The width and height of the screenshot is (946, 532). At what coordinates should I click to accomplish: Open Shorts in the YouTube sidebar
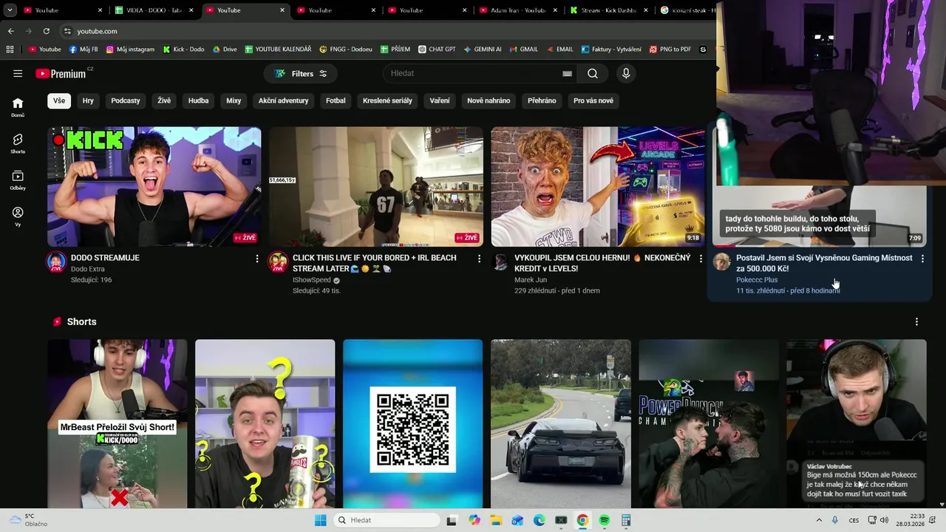pyautogui.click(x=18, y=143)
